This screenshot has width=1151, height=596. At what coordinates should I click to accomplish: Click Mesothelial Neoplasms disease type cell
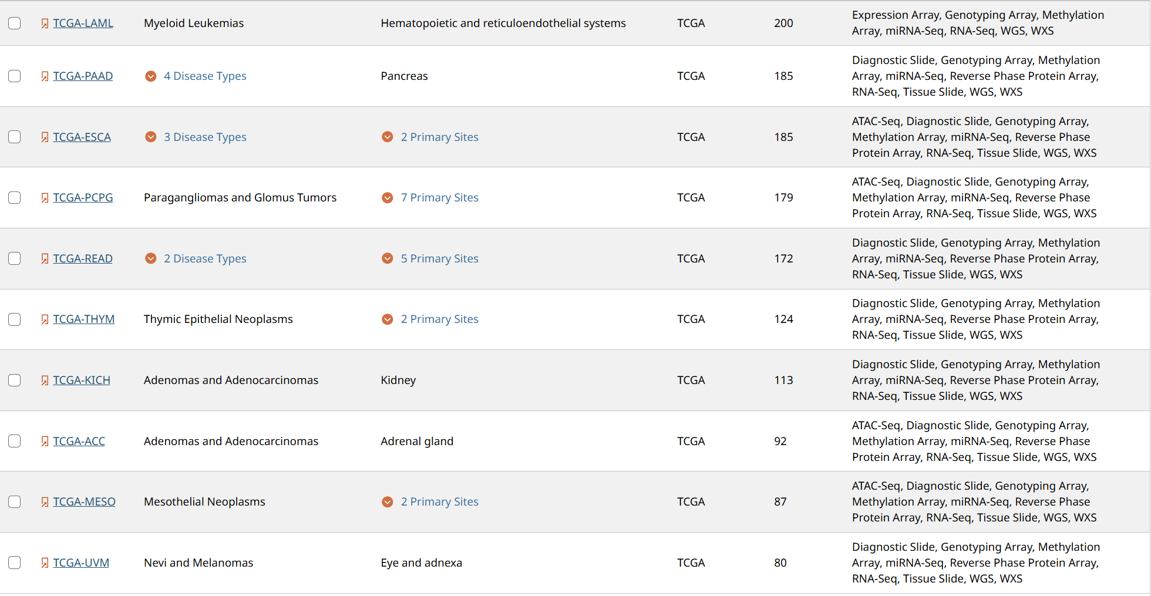pos(204,501)
